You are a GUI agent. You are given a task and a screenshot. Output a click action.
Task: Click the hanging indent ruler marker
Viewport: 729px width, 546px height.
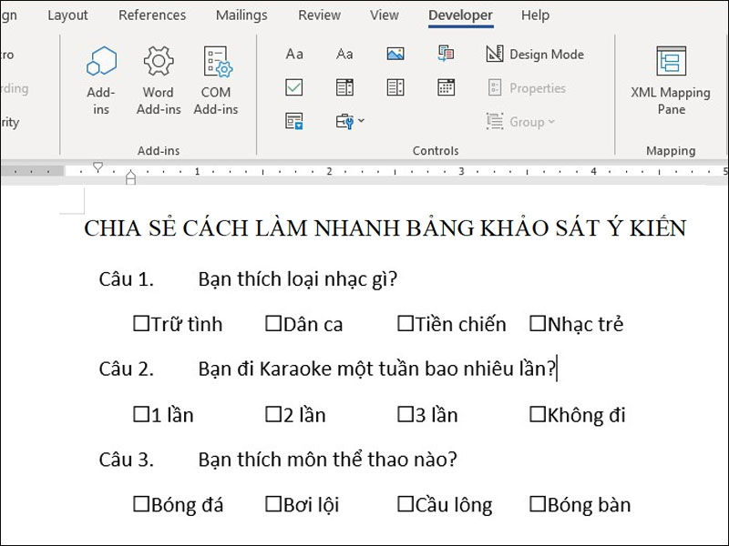click(x=130, y=175)
